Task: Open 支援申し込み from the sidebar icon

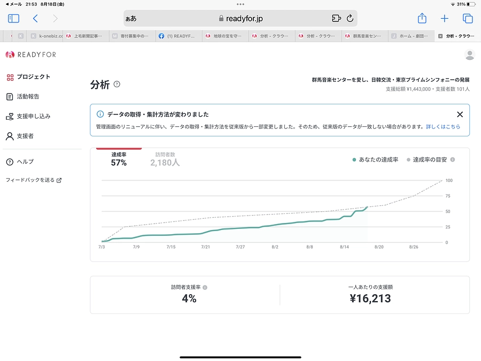Action: pyautogui.click(x=9, y=117)
